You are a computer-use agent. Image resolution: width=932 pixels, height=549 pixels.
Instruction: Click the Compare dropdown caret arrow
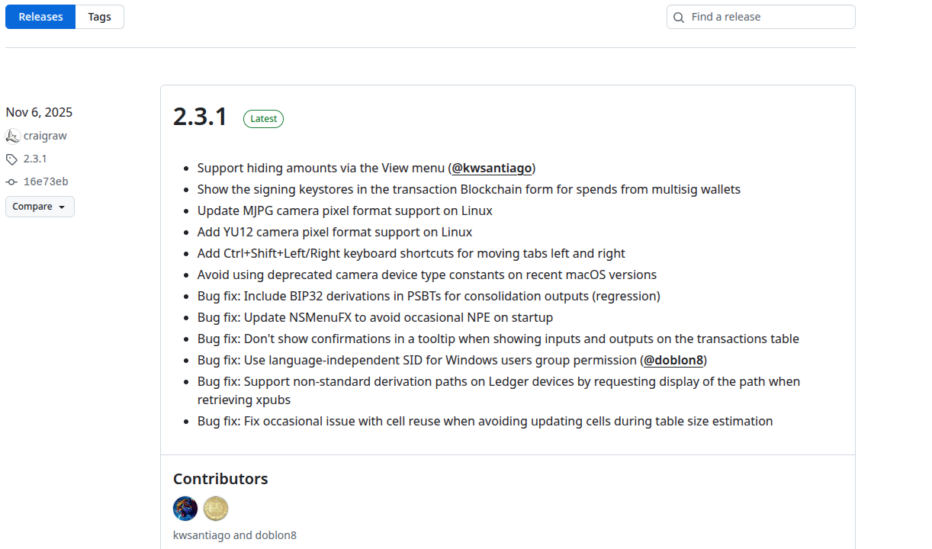click(x=62, y=207)
